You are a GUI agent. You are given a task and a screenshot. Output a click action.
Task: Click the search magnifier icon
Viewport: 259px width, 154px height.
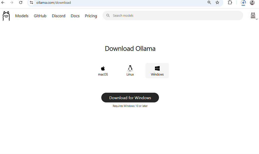[108, 15]
